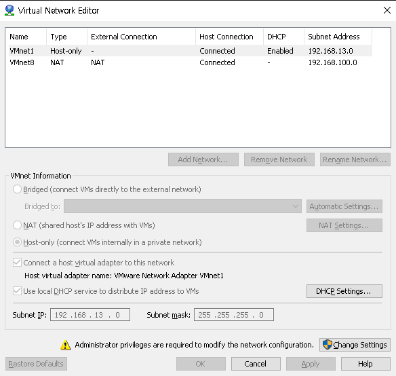Image resolution: width=396 pixels, height=376 pixels.
Task: Click the Virtual Network Editor globe icon
Action: tap(9, 10)
